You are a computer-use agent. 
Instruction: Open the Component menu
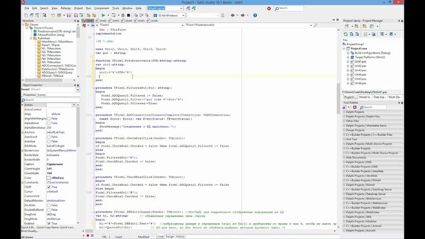click(x=102, y=9)
